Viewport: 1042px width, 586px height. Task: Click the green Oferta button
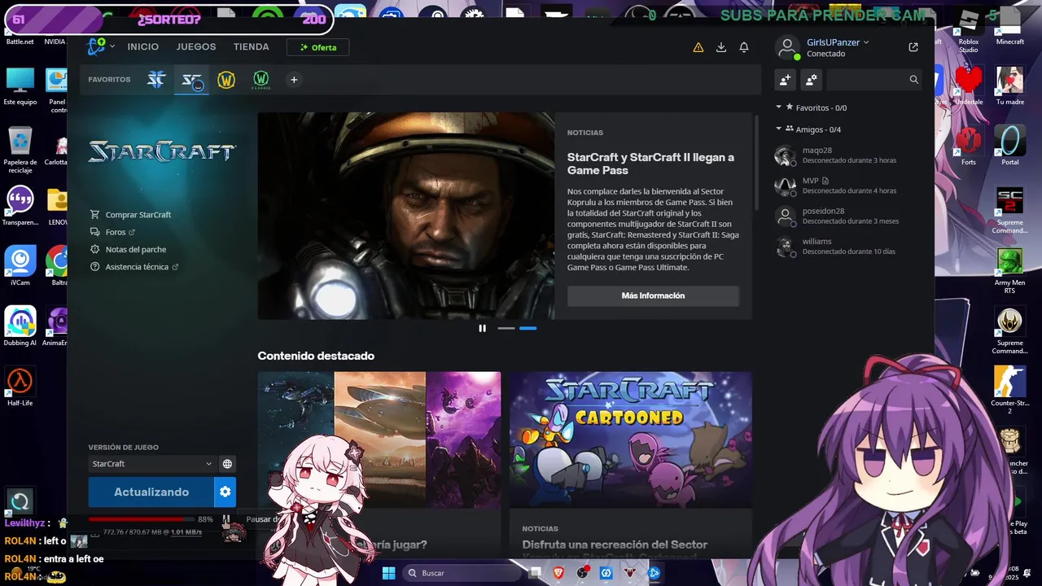coord(317,47)
